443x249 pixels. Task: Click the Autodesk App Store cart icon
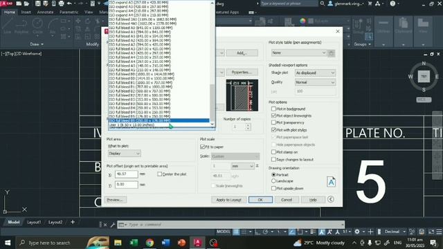click(370, 3)
